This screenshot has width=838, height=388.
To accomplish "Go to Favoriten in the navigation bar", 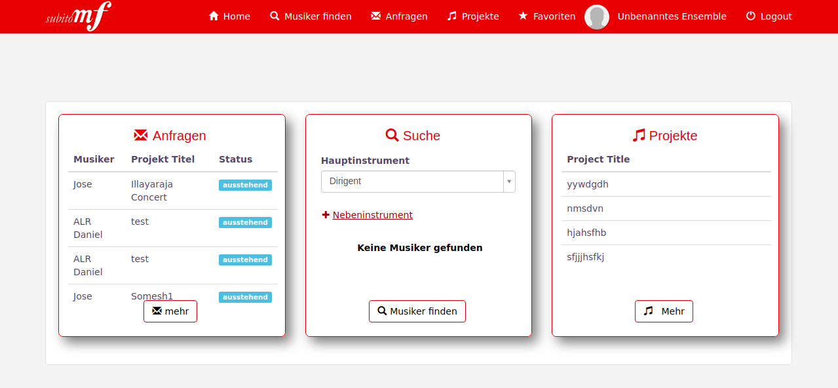I will click(x=554, y=16).
